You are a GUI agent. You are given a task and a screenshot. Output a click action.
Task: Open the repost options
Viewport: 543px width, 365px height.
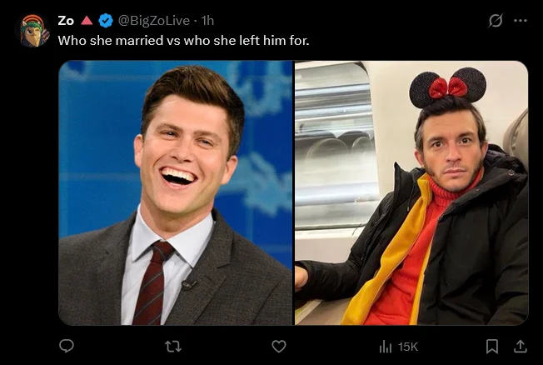point(173,346)
